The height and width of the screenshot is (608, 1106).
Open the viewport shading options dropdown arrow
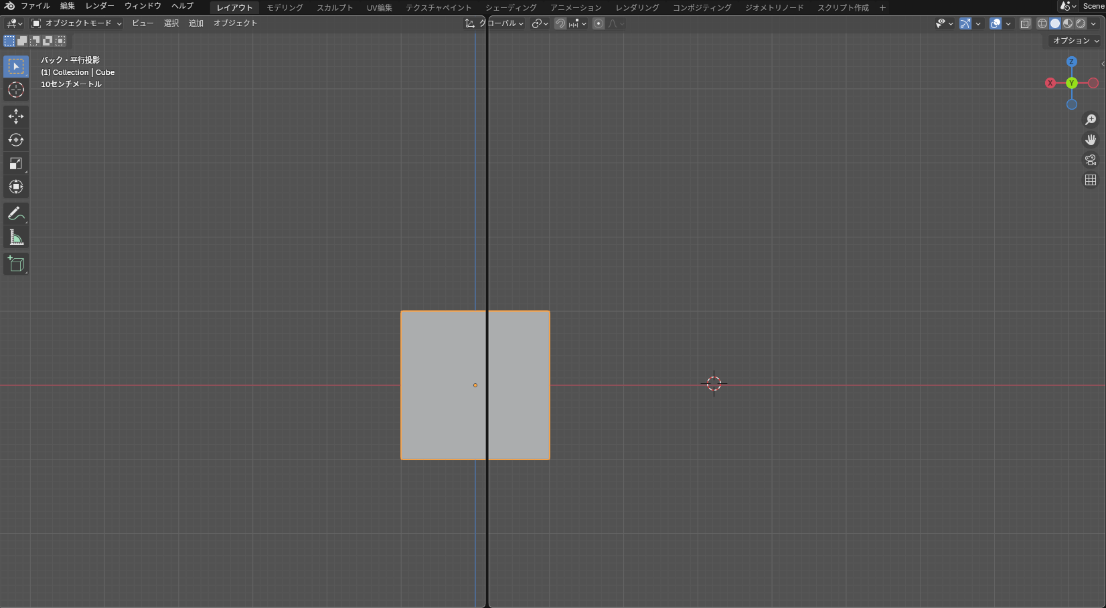(x=1094, y=23)
